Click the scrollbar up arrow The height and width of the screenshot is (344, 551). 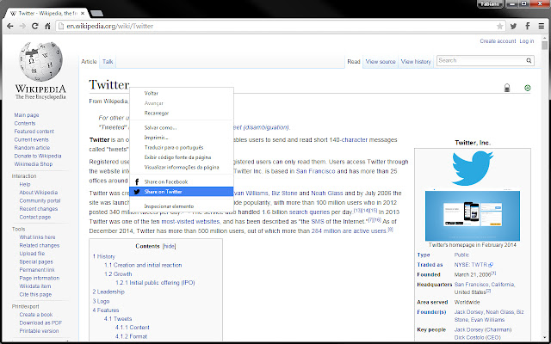[x=545, y=37]
